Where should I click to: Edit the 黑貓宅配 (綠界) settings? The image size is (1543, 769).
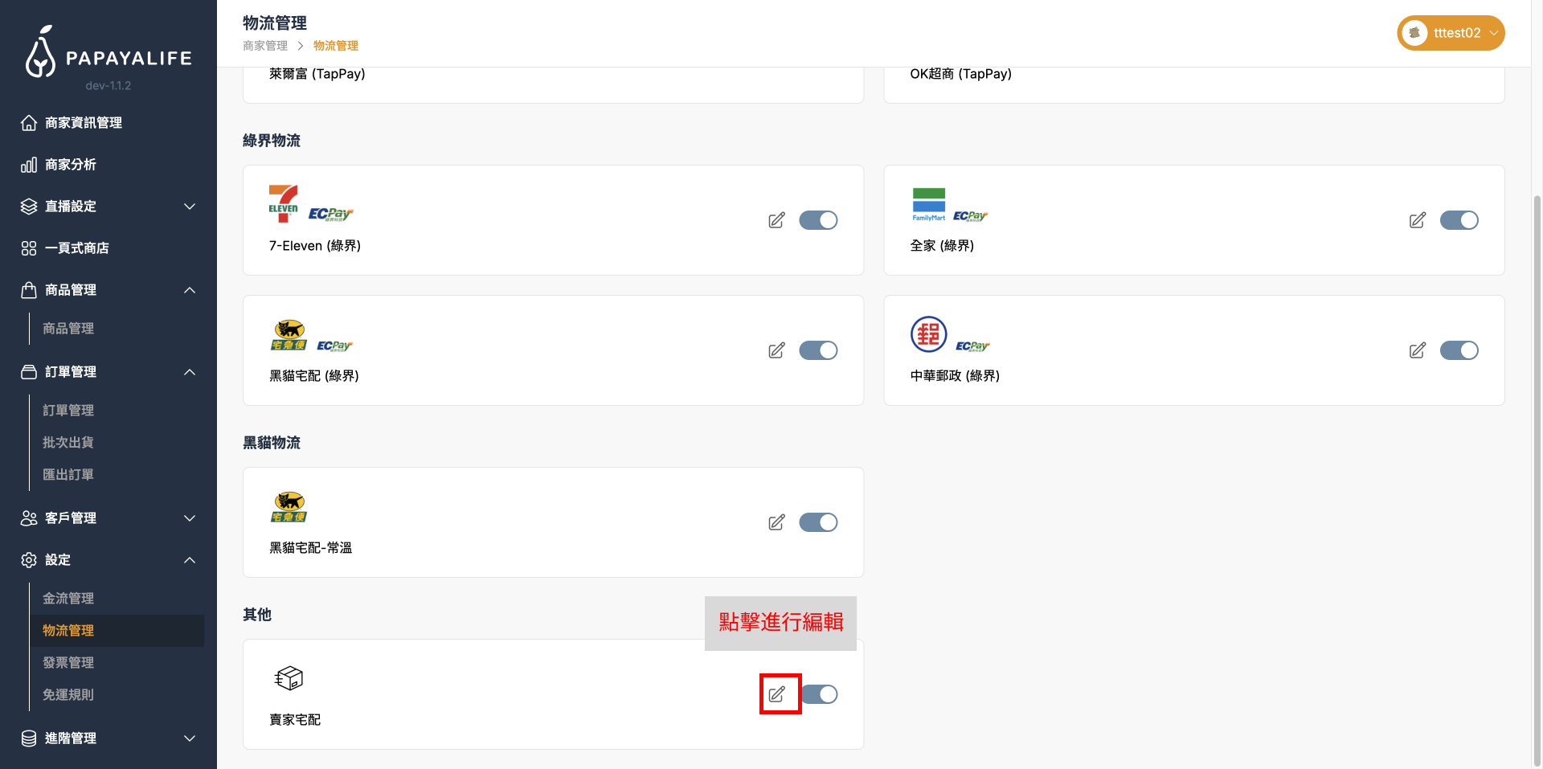[776, 350]
